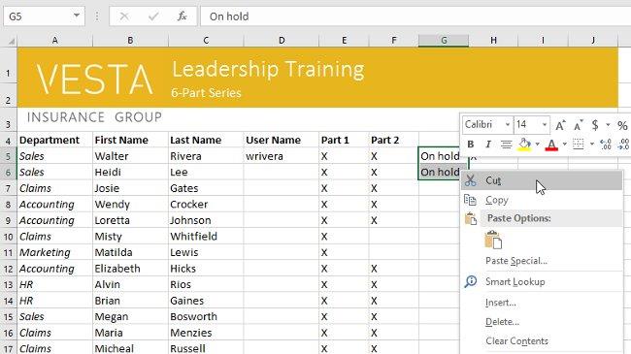
Task: Click Increase Decimal icon
Action: point(605,144)
